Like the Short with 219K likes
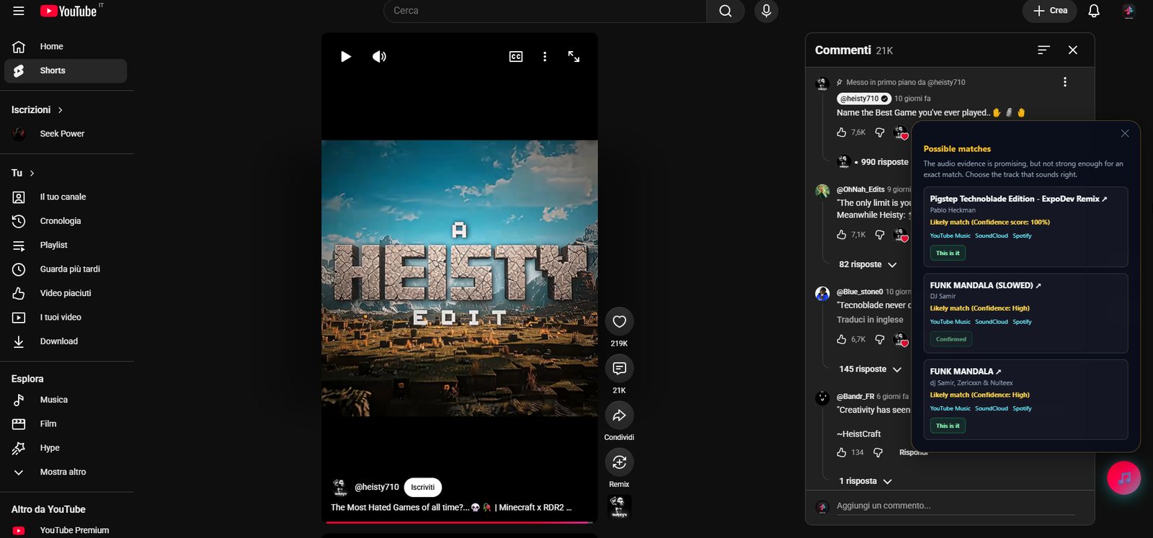The width and height of the screenshot is (1153, 538). 619,322
